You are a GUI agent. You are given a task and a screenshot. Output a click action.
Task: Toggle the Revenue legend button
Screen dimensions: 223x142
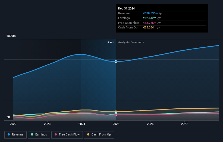[x=15, y=135]
